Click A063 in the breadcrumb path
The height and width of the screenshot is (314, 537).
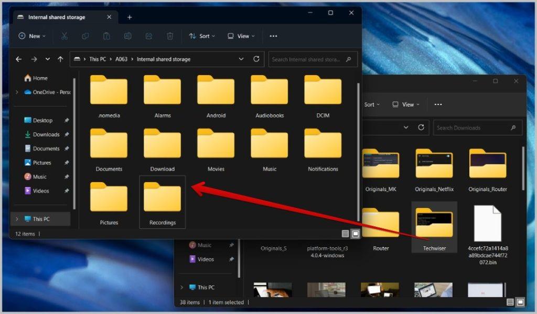tap(121, 59)
